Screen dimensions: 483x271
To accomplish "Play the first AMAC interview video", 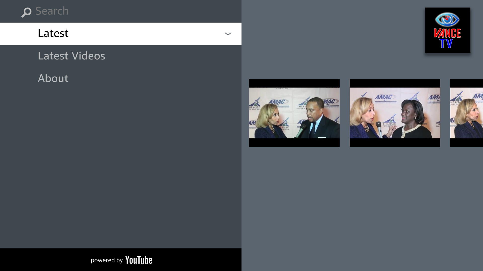I will click(x=294, y=113).
